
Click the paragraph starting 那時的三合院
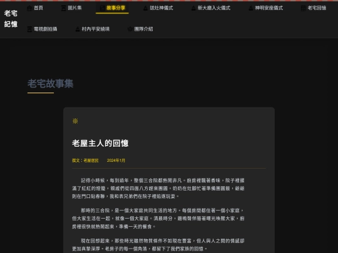pyautogui.click(x=158, y=219)
